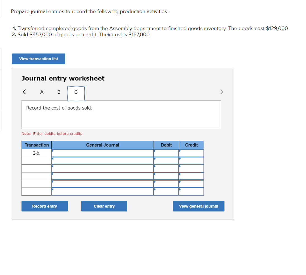Click the Record the cost description box
This screenshot has height=275, width=306.
pos(121,114)
